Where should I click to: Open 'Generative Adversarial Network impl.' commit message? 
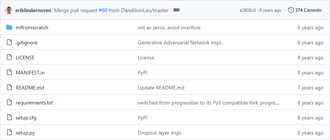[180, 43]
